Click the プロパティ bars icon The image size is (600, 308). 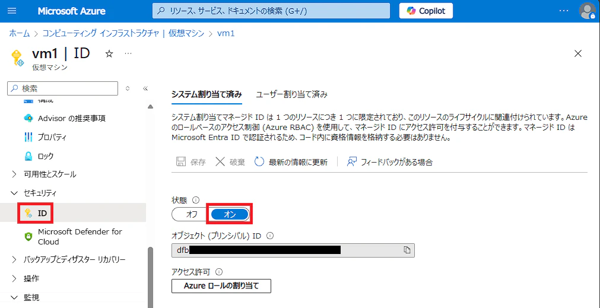[28, 137]
